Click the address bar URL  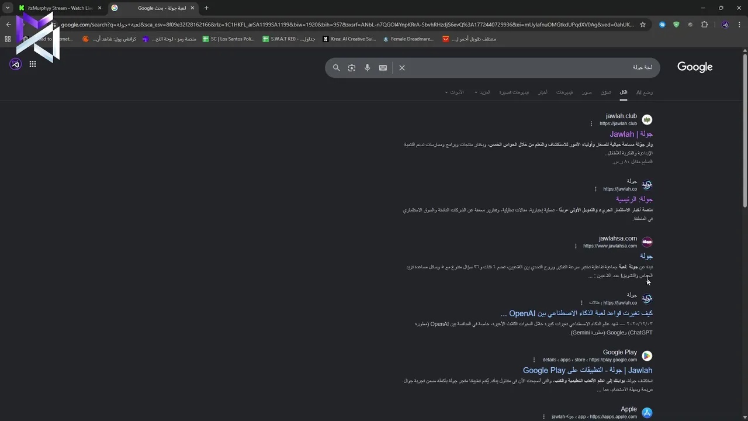[347, 25]
